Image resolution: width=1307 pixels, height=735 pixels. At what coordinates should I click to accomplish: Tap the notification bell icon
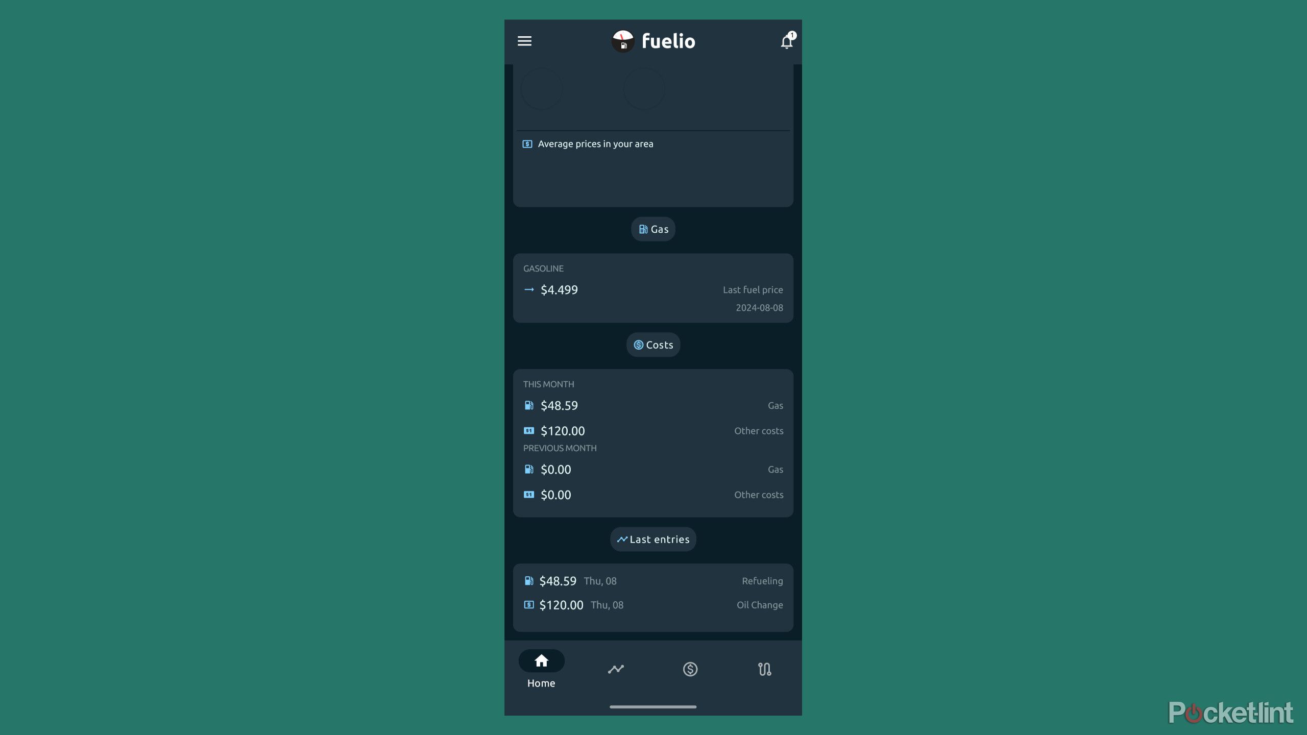786,39
